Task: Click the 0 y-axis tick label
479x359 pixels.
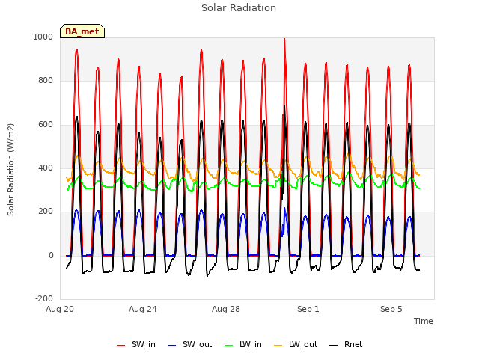Action: (51, 255)
